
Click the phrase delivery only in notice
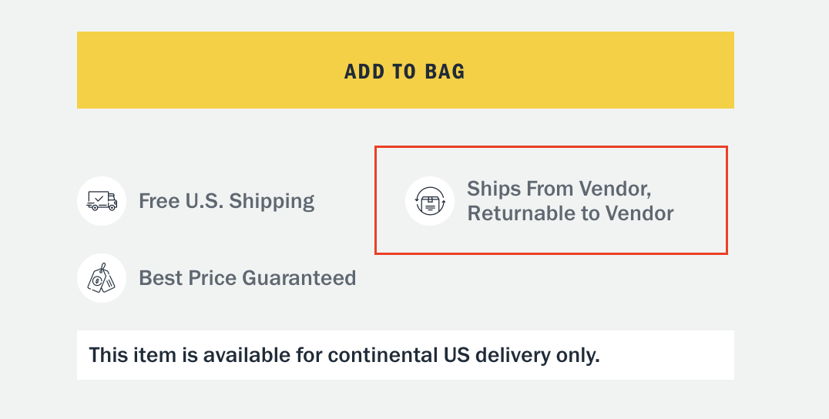(x=537, y=355)
